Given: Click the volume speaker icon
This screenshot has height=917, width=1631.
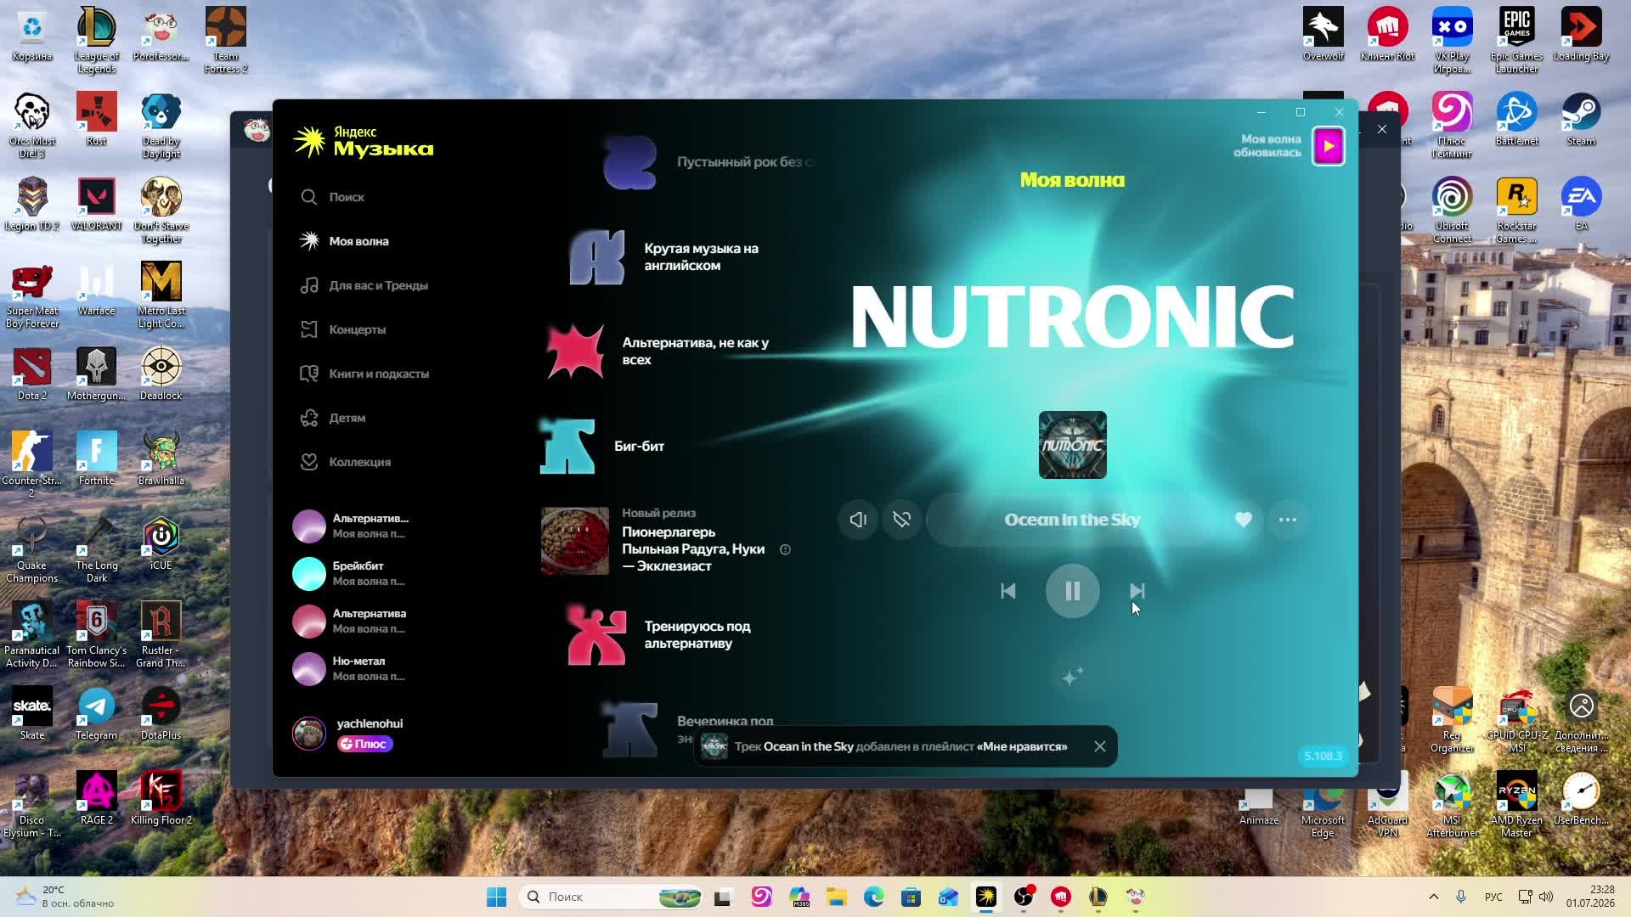Looking at the screenshot, I should [858, 520].
